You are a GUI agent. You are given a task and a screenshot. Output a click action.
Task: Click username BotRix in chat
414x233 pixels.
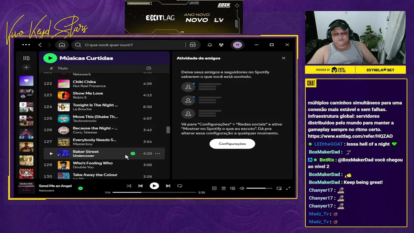click(327, 160)
